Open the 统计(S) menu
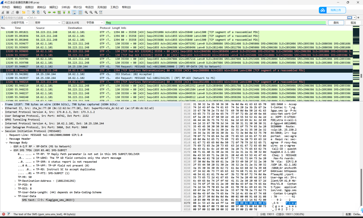 (77, 7)
